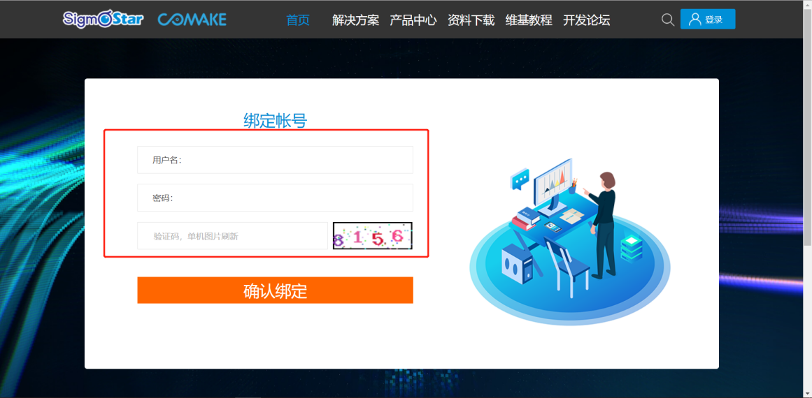The height and width of the screenshot is (398, 812).
Task: Click the server stack graphic in illustration
Action: [632, 248]
